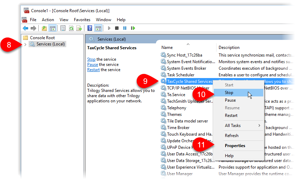Click gear icon of Telephony service
This screenshot has width=295, height=179.
[x=163, y=108]
